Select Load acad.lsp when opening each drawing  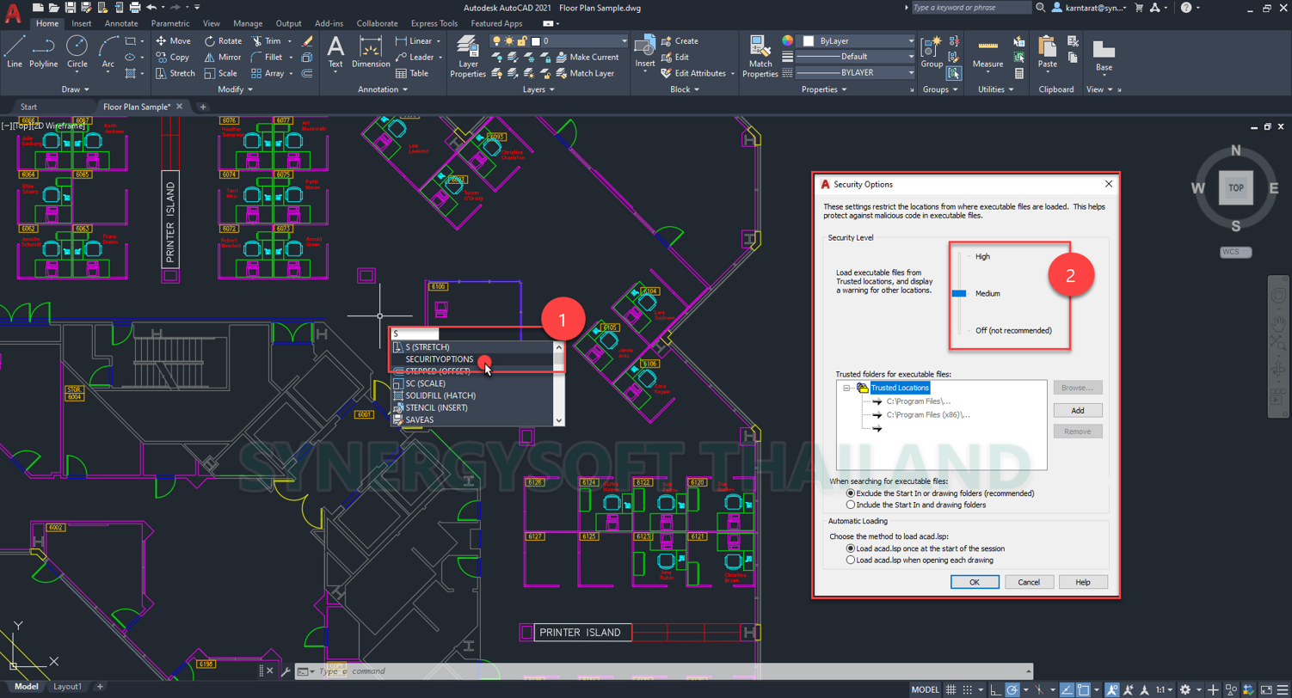pos(852,558)
